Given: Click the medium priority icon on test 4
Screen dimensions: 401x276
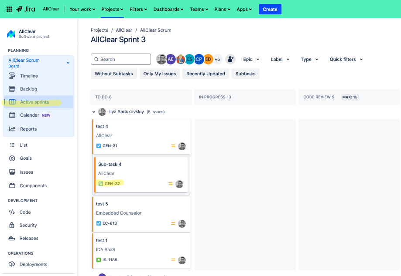Looking at the screenshot, I should click(x=173, y=146).
